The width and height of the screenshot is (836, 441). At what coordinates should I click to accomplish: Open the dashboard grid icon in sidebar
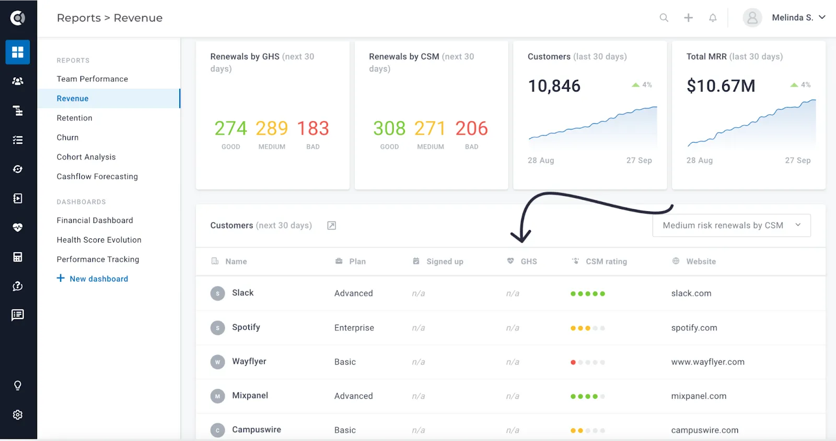pyautogui.click(x=18, y=52)
